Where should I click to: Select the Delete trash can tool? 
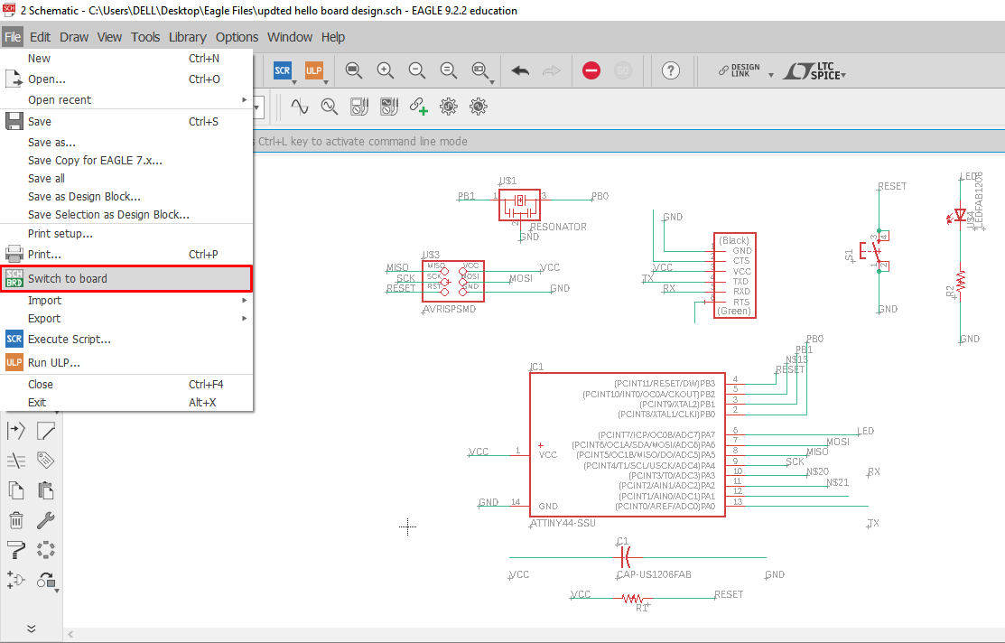tap(16, 520)
